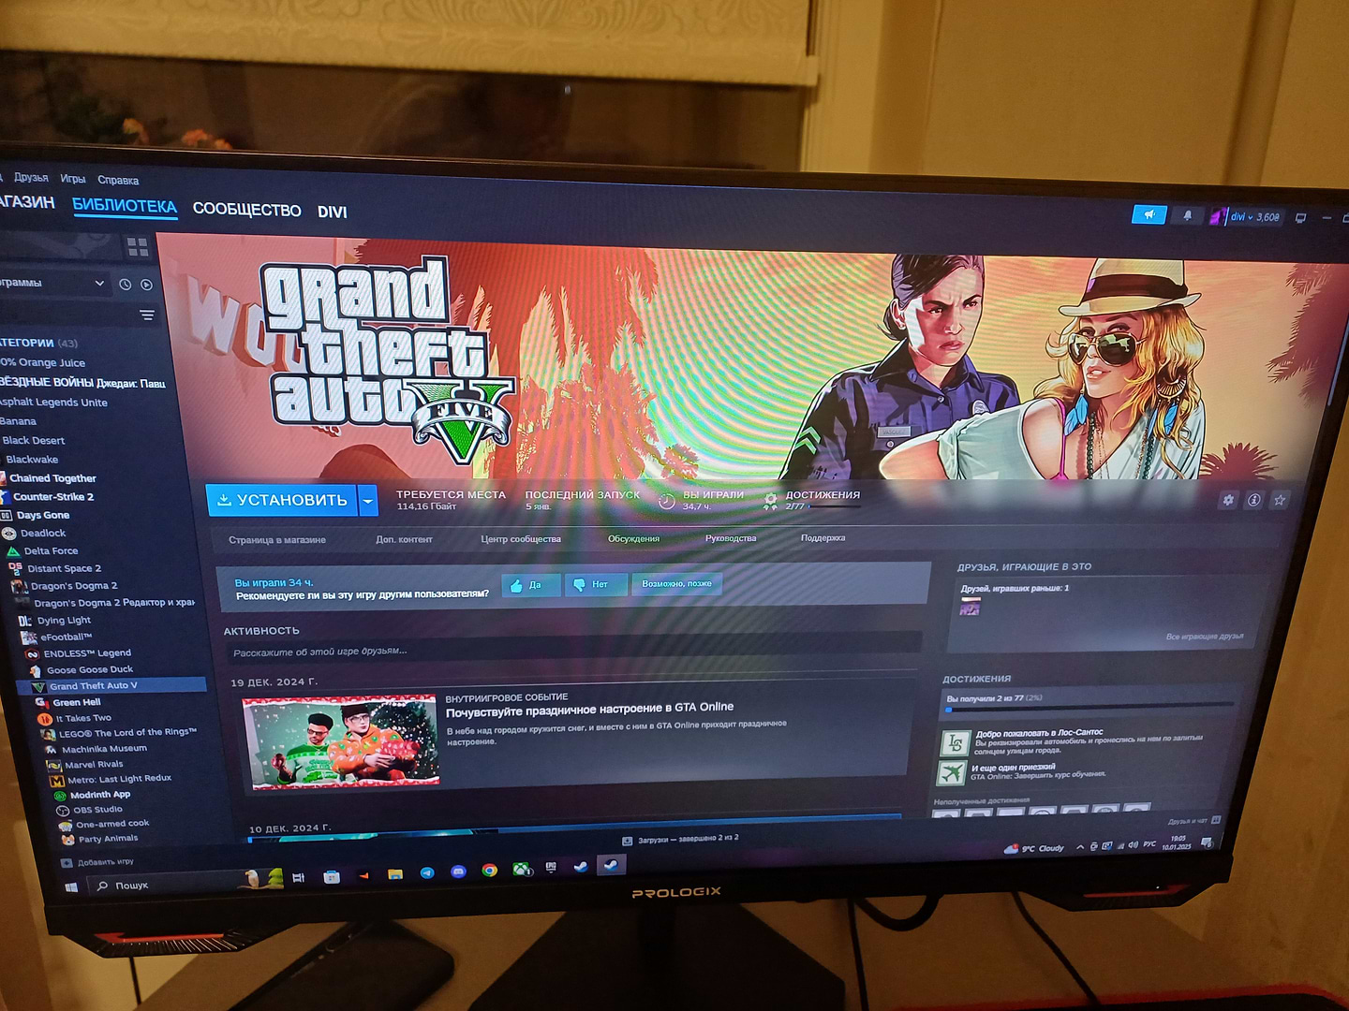Filter library by ready-to-play icon
1349x1011 pixels.
tap(146, 285)
